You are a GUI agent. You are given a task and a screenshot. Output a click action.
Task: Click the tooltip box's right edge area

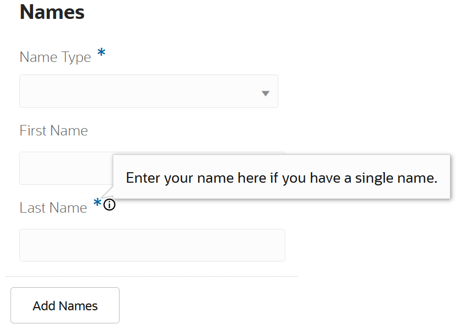[x=446, y=177]
